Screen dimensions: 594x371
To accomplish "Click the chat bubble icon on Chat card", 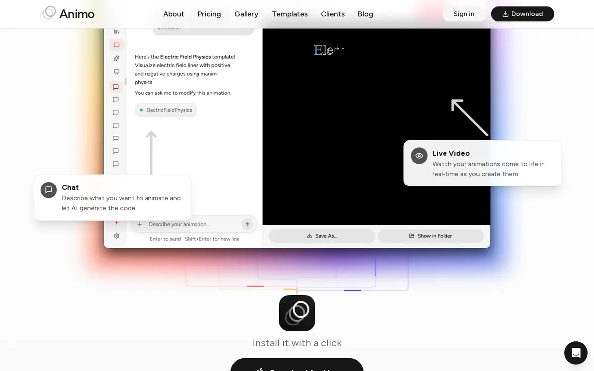I will [x=49, y=190].
